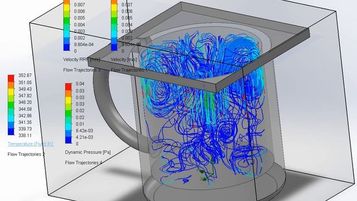The image size is (357, 201).
Task: Click the 352.67 maximum temperature value
Action: (25, 75)
